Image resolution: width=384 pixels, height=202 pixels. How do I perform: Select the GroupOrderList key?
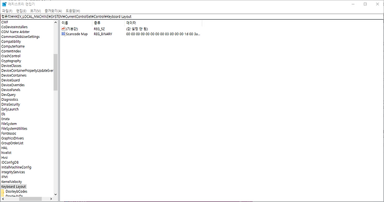[x=12, y=143]
